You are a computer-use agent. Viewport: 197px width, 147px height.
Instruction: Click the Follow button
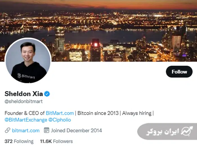pyautogui.click(x=179, y=72)
